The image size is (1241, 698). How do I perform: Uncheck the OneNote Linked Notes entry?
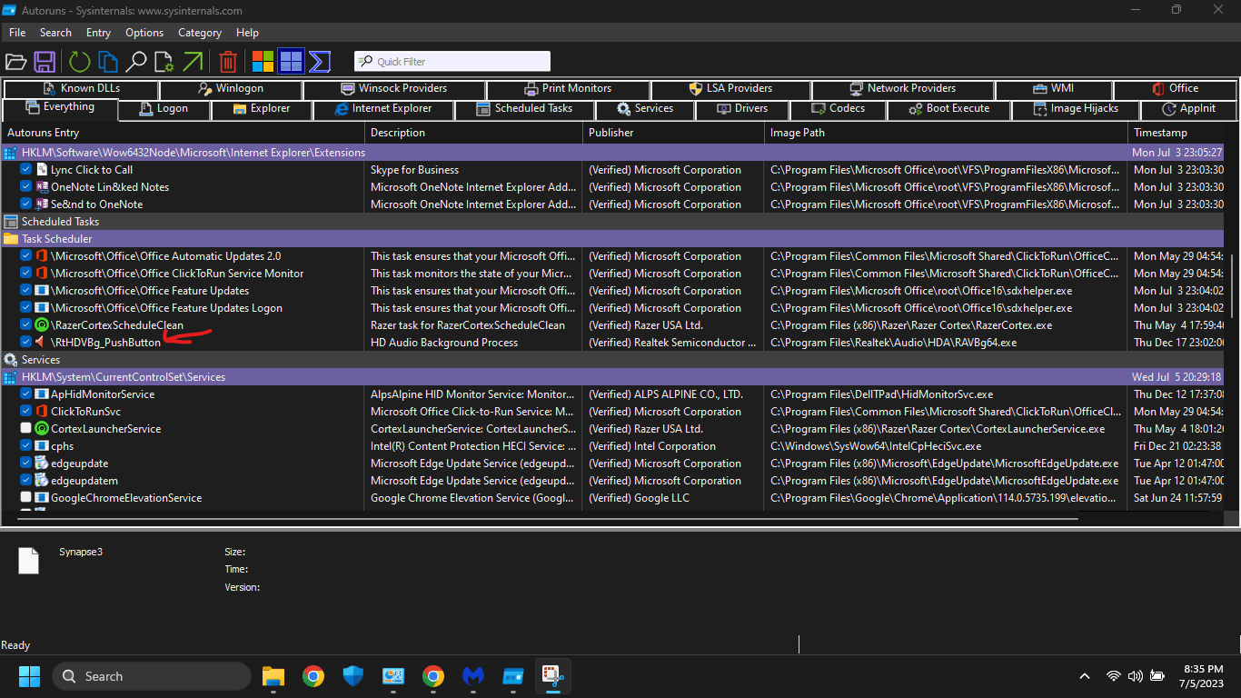[x=26, y=187]
